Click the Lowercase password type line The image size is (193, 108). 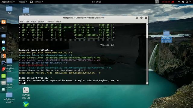click(46, 55)
